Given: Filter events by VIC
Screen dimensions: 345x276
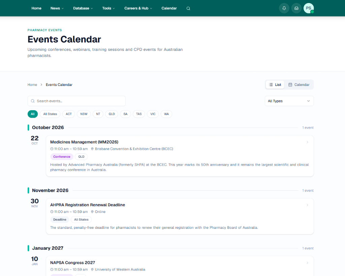Looking at the screenshot, I should coord(153,114).
